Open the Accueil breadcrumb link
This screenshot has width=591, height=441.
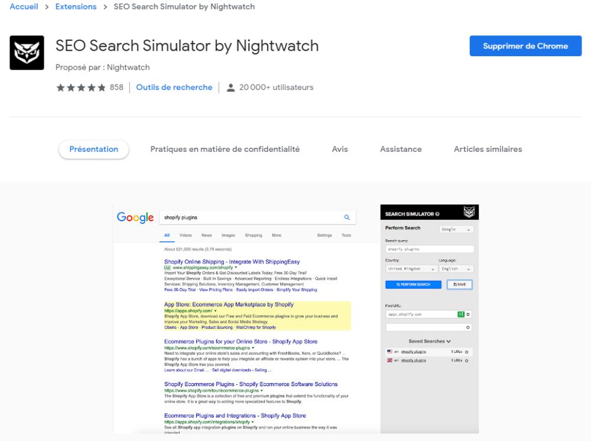(x=24, y=7)
